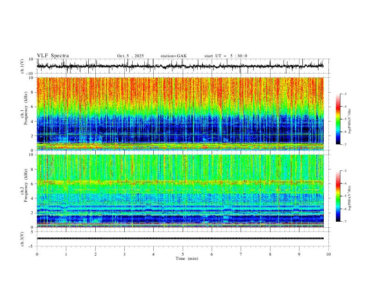Click the ch.1 voltage waveform trace
Image resolution: width=370 pixels, height=285 pixels.
coord(180,66)
